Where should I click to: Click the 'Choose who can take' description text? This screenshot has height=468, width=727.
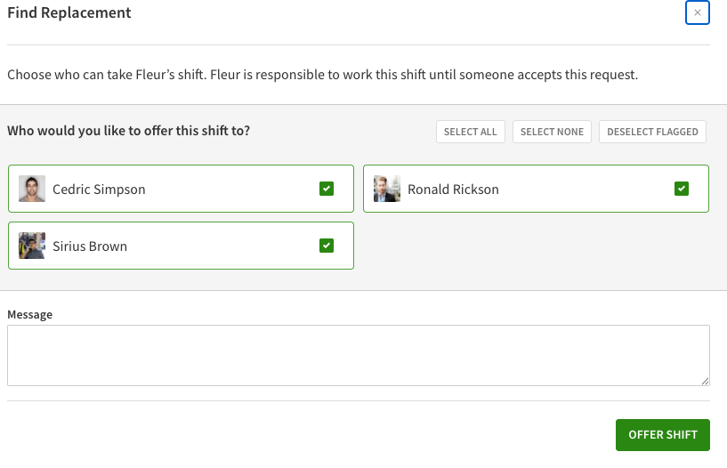(x=322, y=75)
